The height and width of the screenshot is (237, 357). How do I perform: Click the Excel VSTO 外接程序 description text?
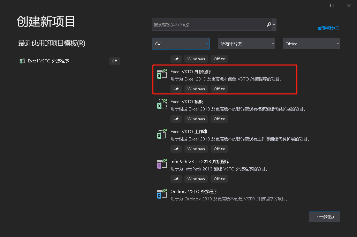coord(227,79)
